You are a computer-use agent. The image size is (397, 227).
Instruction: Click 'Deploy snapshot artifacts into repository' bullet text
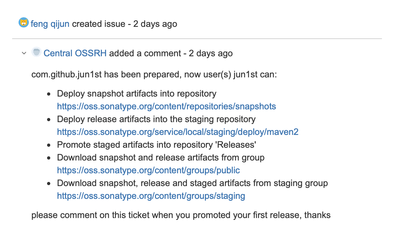click(x=137, y=94)
